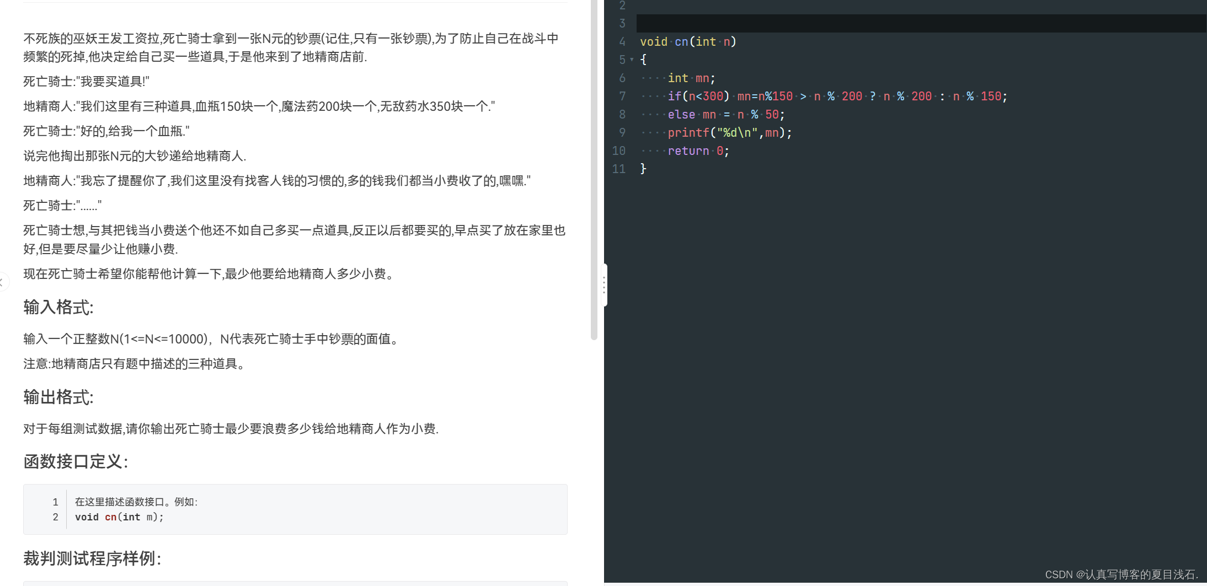The image size is (1207, 586).
Task: Click the 函数接口定义 heading
Action: [75, 462]
